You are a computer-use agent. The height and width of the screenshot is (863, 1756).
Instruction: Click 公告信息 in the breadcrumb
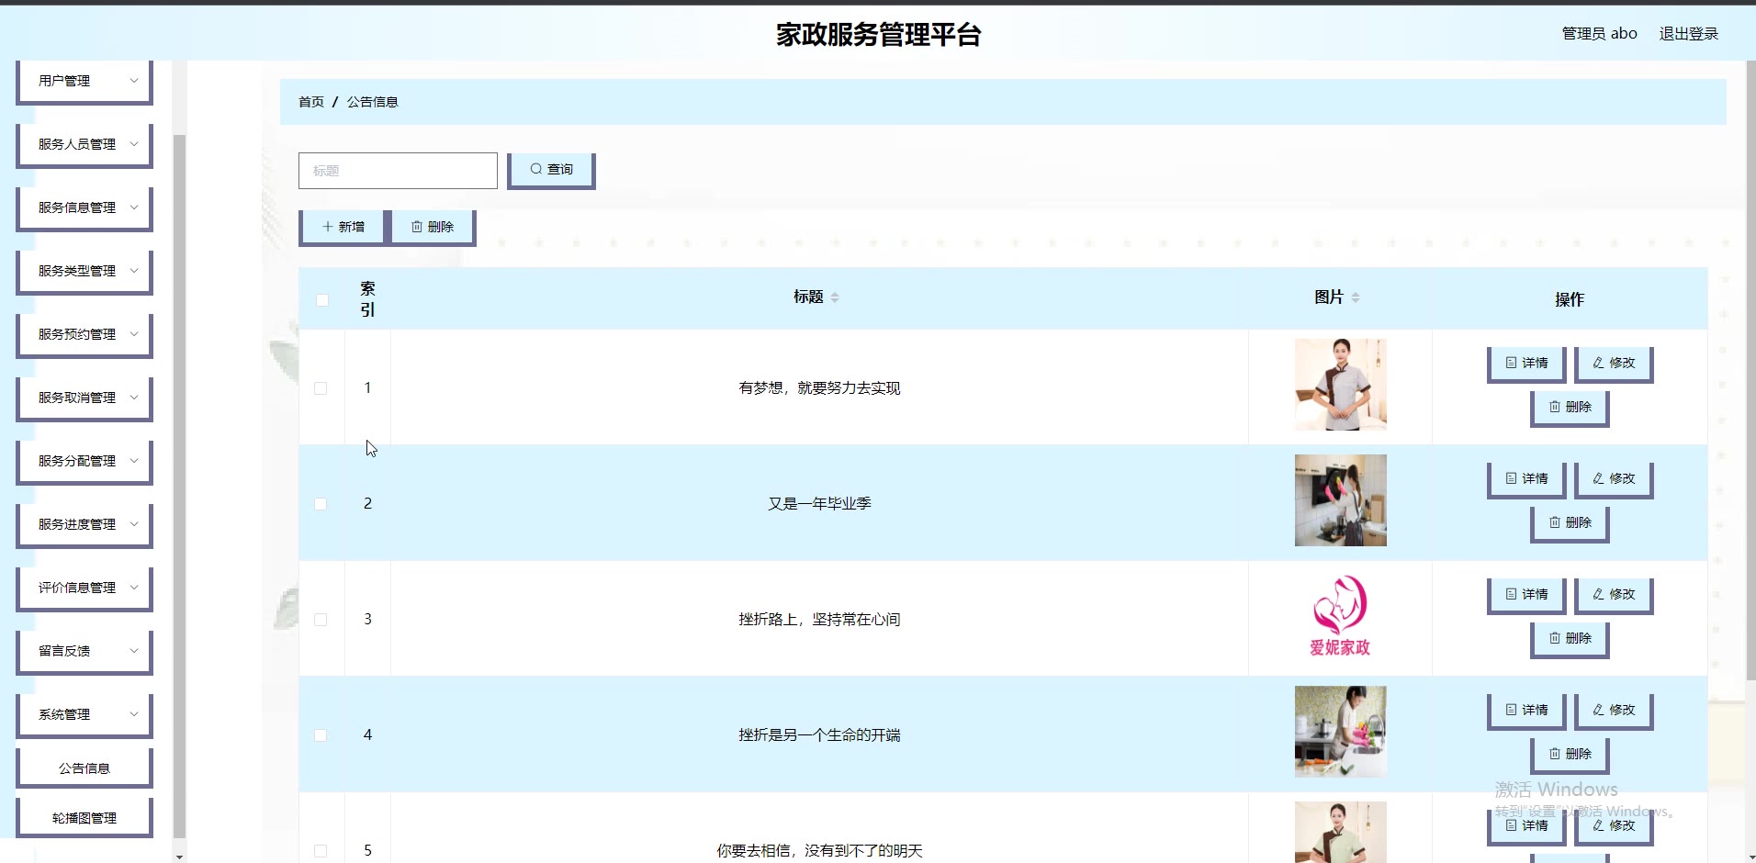(372, 102)
